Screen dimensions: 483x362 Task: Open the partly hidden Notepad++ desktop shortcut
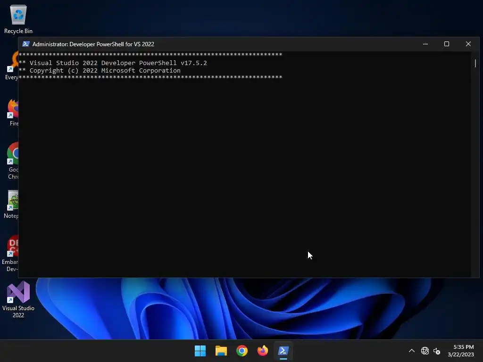(11, 205)
